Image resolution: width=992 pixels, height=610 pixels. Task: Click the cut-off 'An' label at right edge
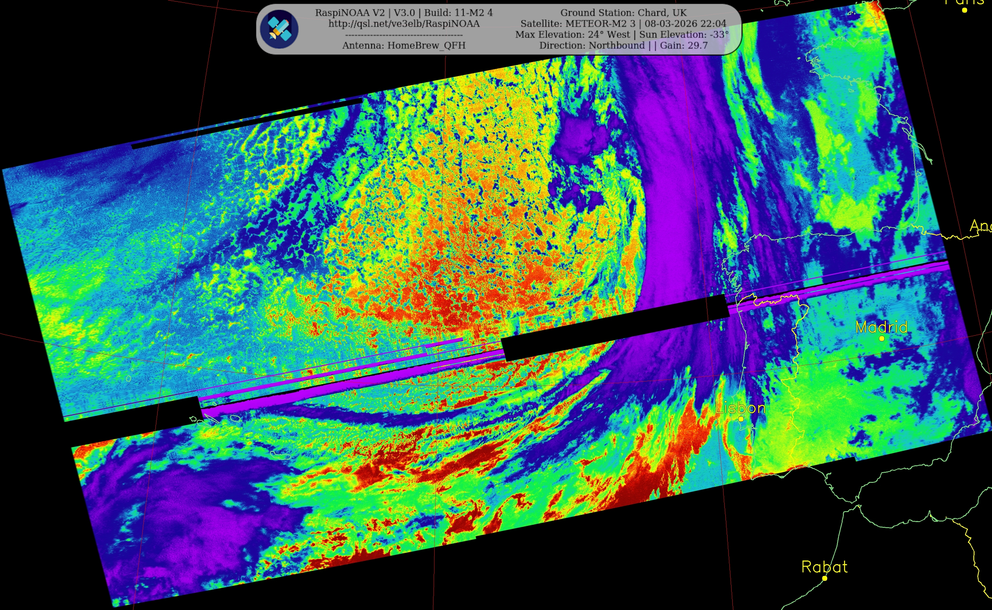(x=981, y=225)
